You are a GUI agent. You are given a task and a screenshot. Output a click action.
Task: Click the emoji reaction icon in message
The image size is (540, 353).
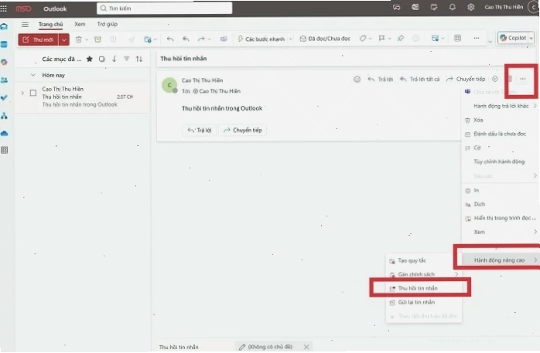(x=357, y=80)
